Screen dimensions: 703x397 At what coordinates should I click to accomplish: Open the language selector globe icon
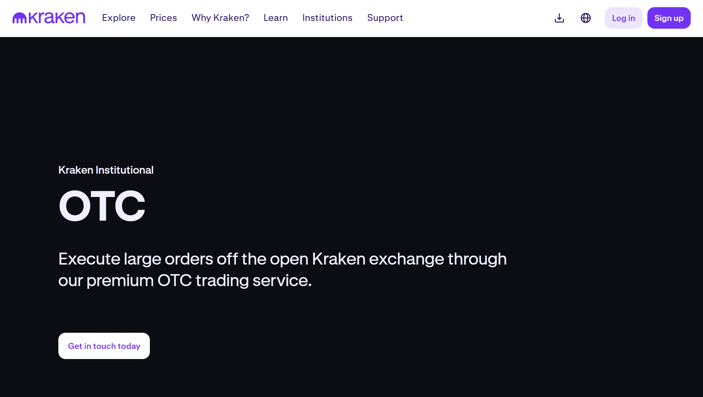pos(585,18)
